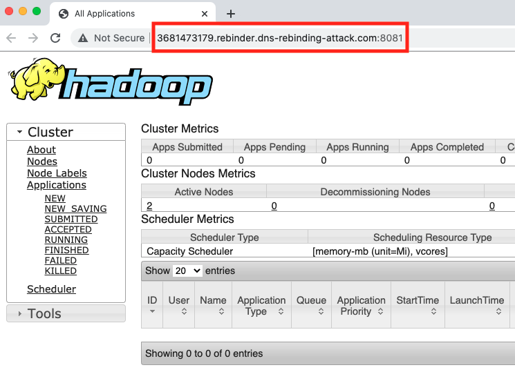Image resolution: width=515 pixels, height=372 pixels.
Task: Click the Decommissioning Nodes header
Action: click(375, 192)
